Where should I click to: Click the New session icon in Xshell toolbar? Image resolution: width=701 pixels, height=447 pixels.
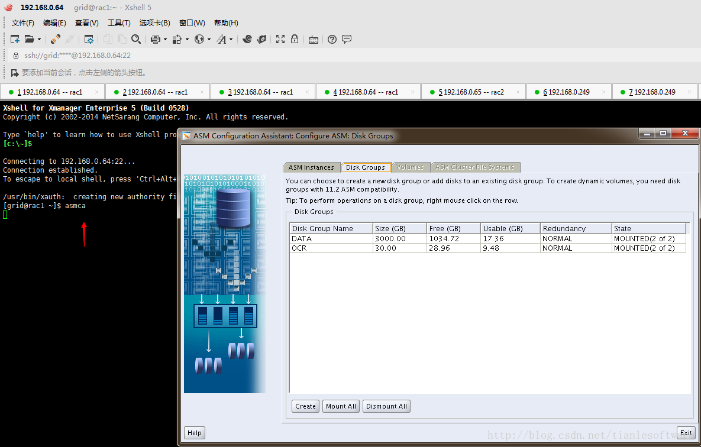point(15,40)
